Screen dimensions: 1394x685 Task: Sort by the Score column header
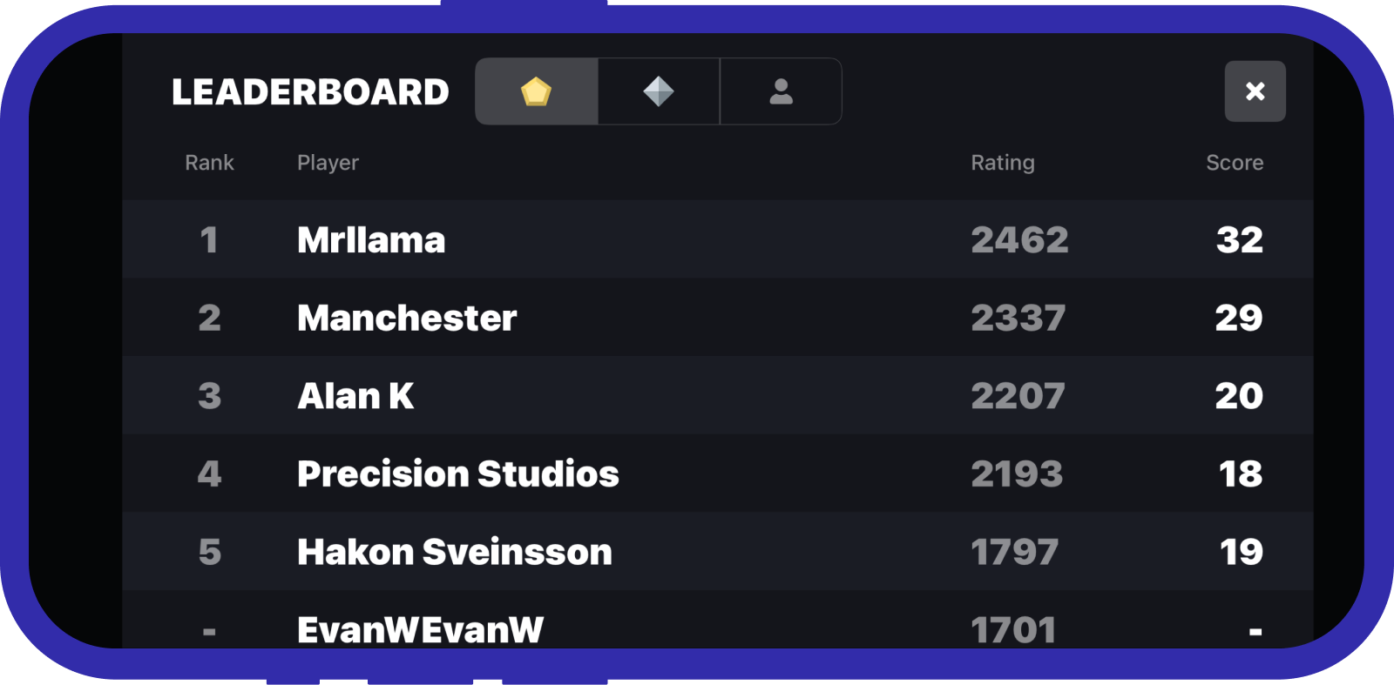[x=1234, y=163]
